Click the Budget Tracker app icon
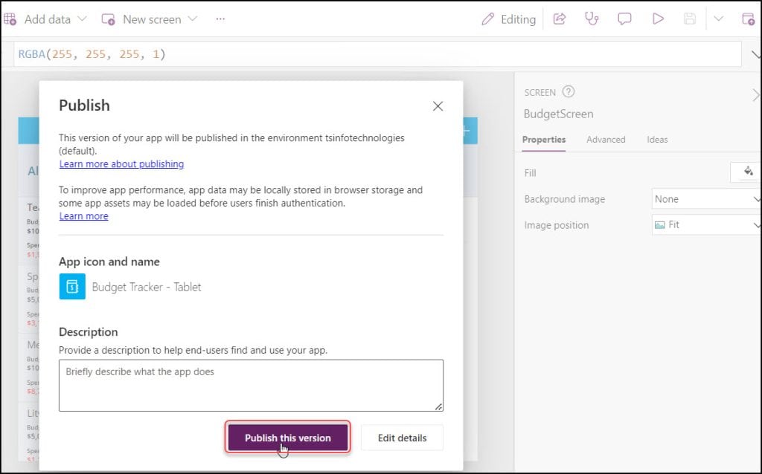762x474 pixels. (x=72, y=286)
